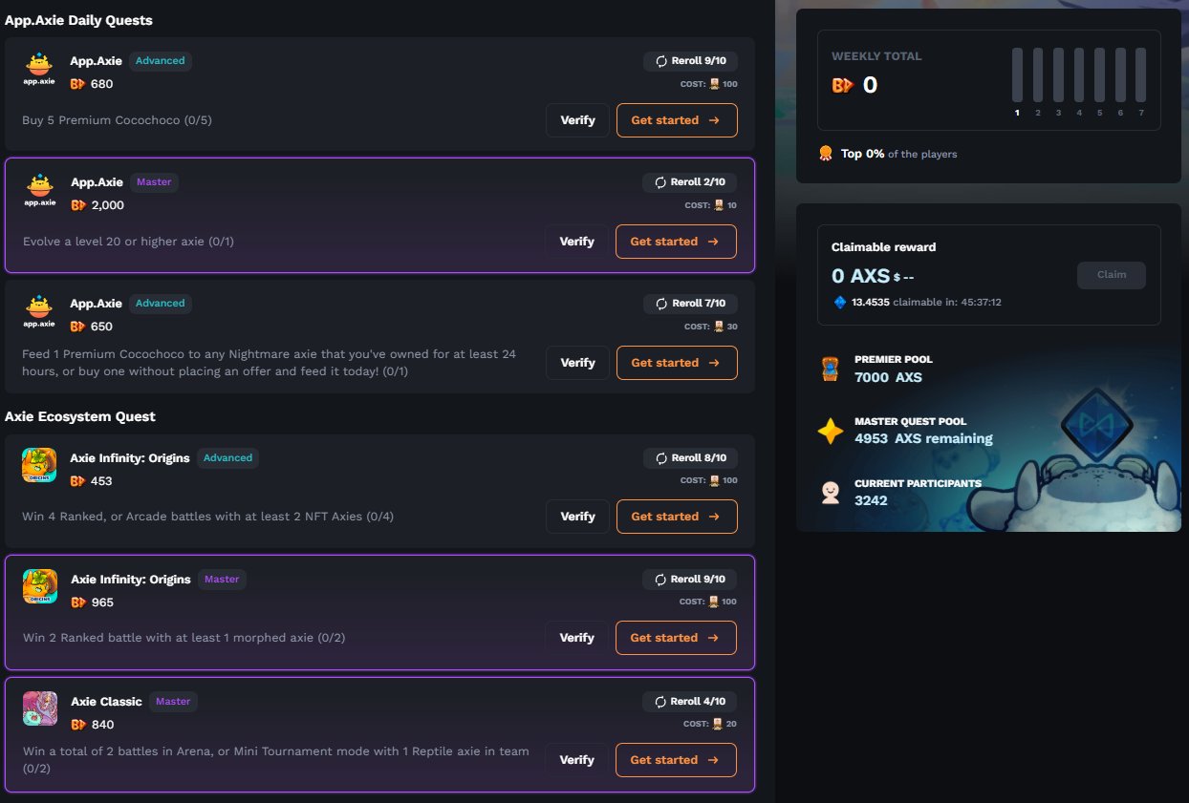1189x803 pixels.
Task: Click the Advanced tag on the 650-point quest
Action: (x=160, y=304)
